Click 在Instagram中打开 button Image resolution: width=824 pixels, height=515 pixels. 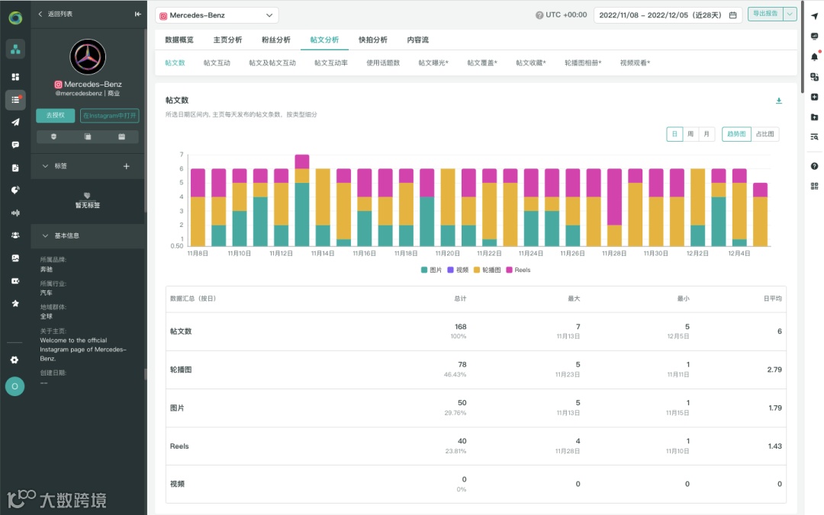(x=109, y=116)
